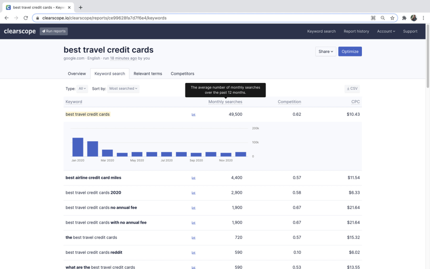Reload the page with the refresh icon

(26, 18)
